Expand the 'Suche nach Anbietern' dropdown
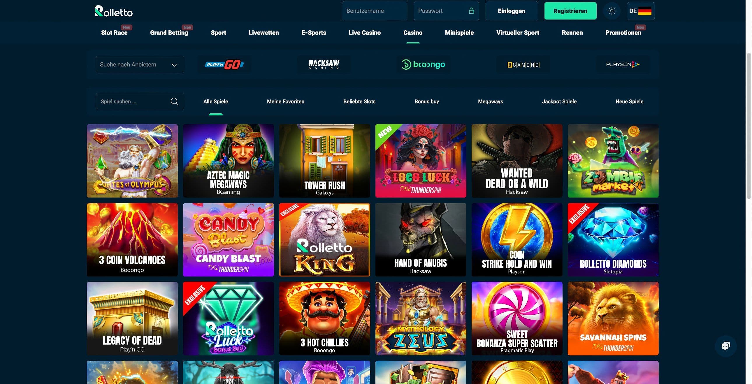The width and height of the screenshot is (752, 384). point(140,64)
